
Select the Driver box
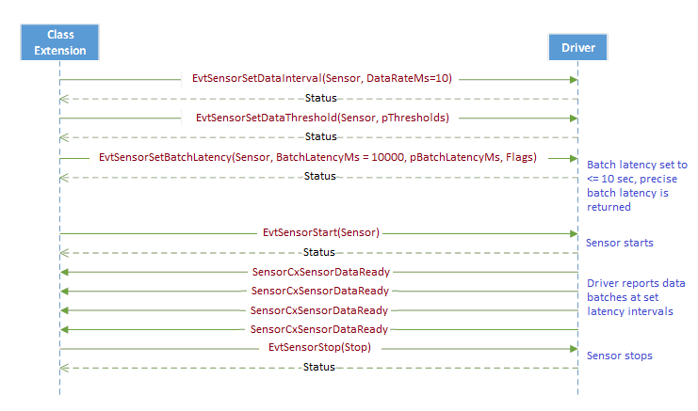tap(577, 47)
